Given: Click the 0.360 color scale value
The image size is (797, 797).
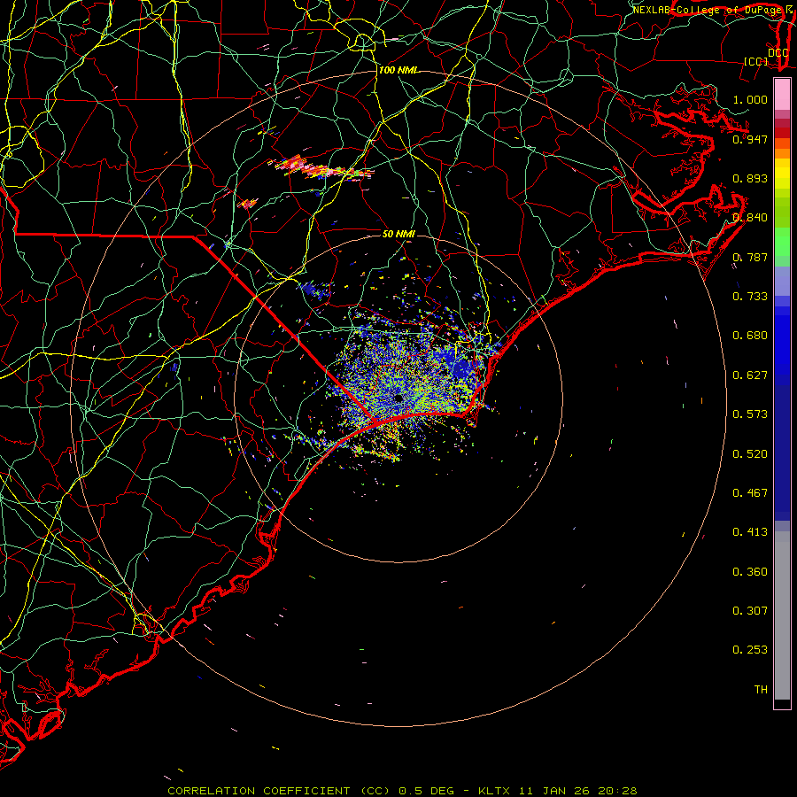Looking at the screenshot, I should click(x=750, y=572).
